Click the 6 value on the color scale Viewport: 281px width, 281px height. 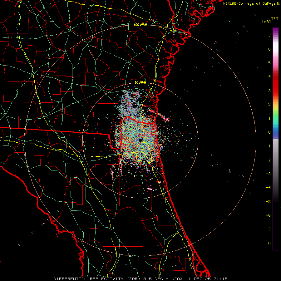point(269,49)
